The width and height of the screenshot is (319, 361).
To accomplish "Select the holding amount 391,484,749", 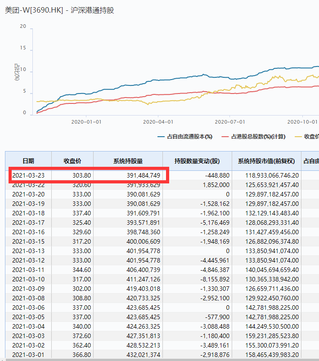I will click(144, 175).
